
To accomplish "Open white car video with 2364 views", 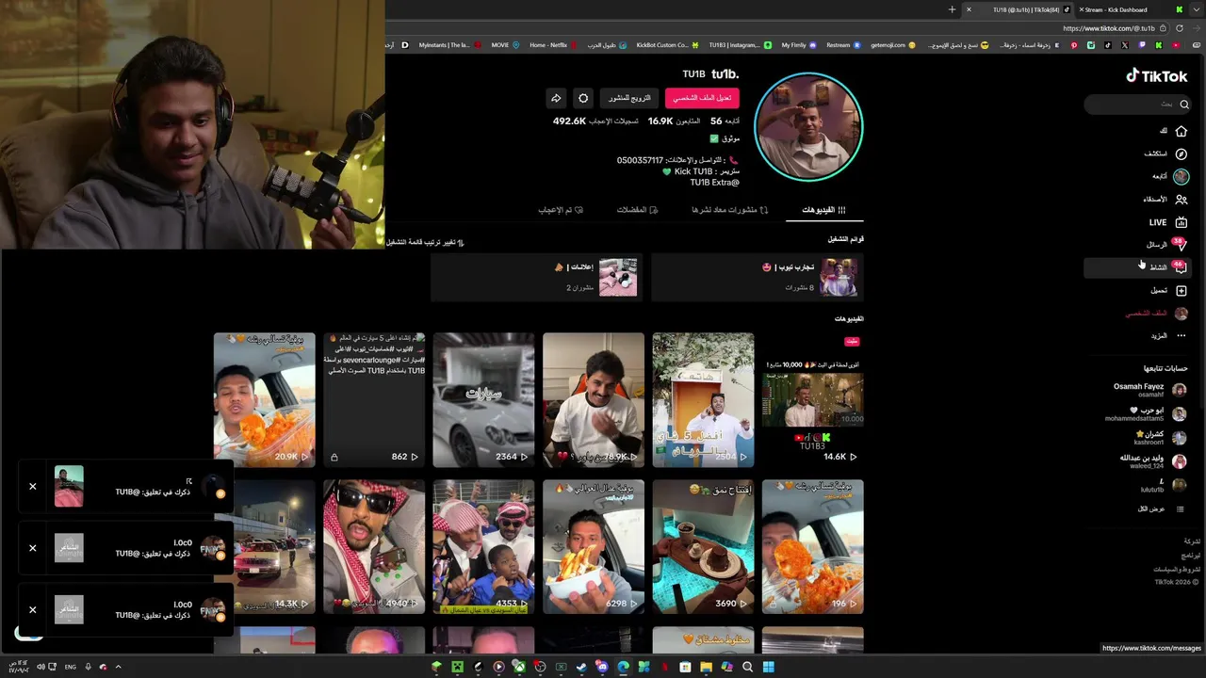I will pos(483,399).
